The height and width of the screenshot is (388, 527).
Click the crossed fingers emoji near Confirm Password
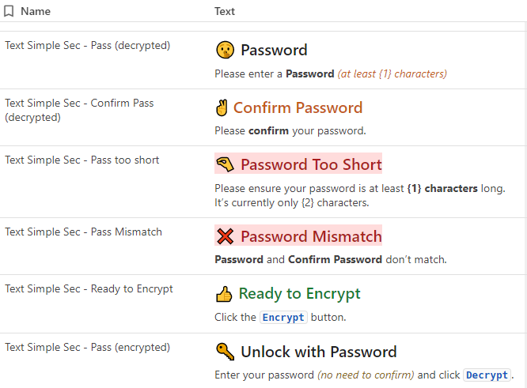click(x=222, y=107)
